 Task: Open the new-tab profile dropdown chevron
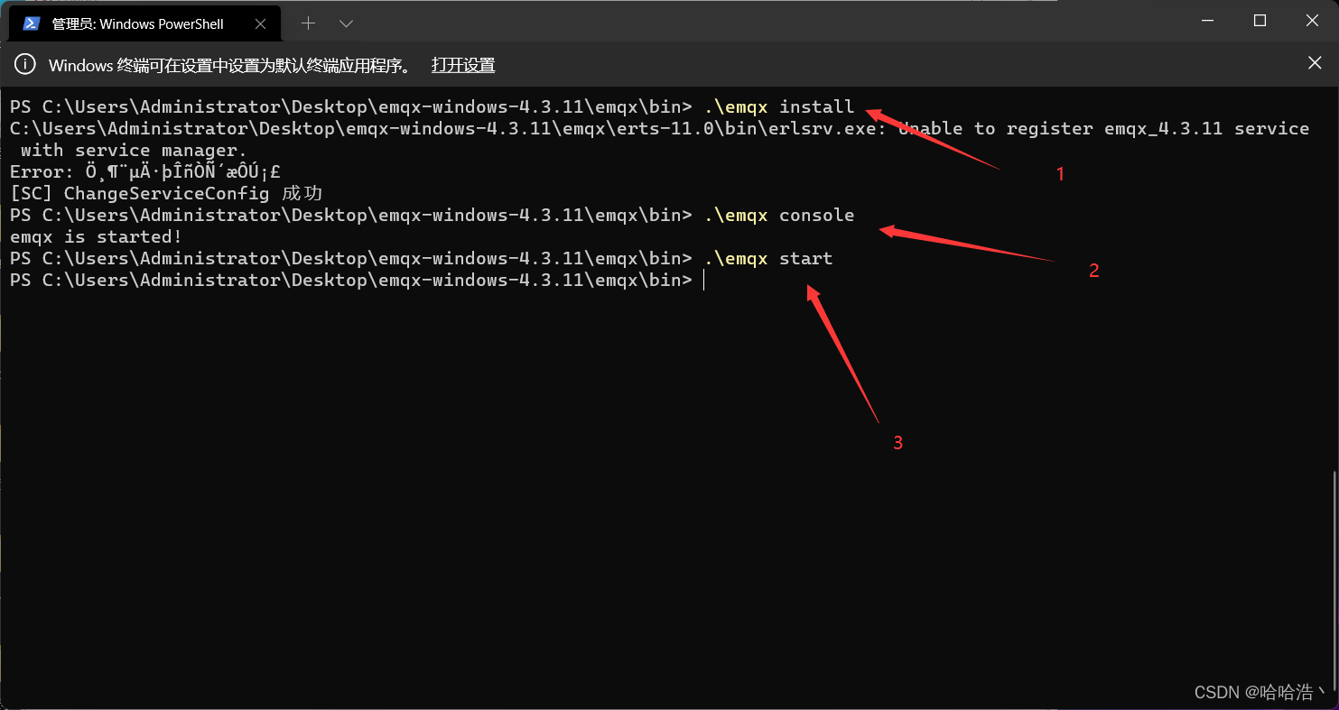coord(346,23)
